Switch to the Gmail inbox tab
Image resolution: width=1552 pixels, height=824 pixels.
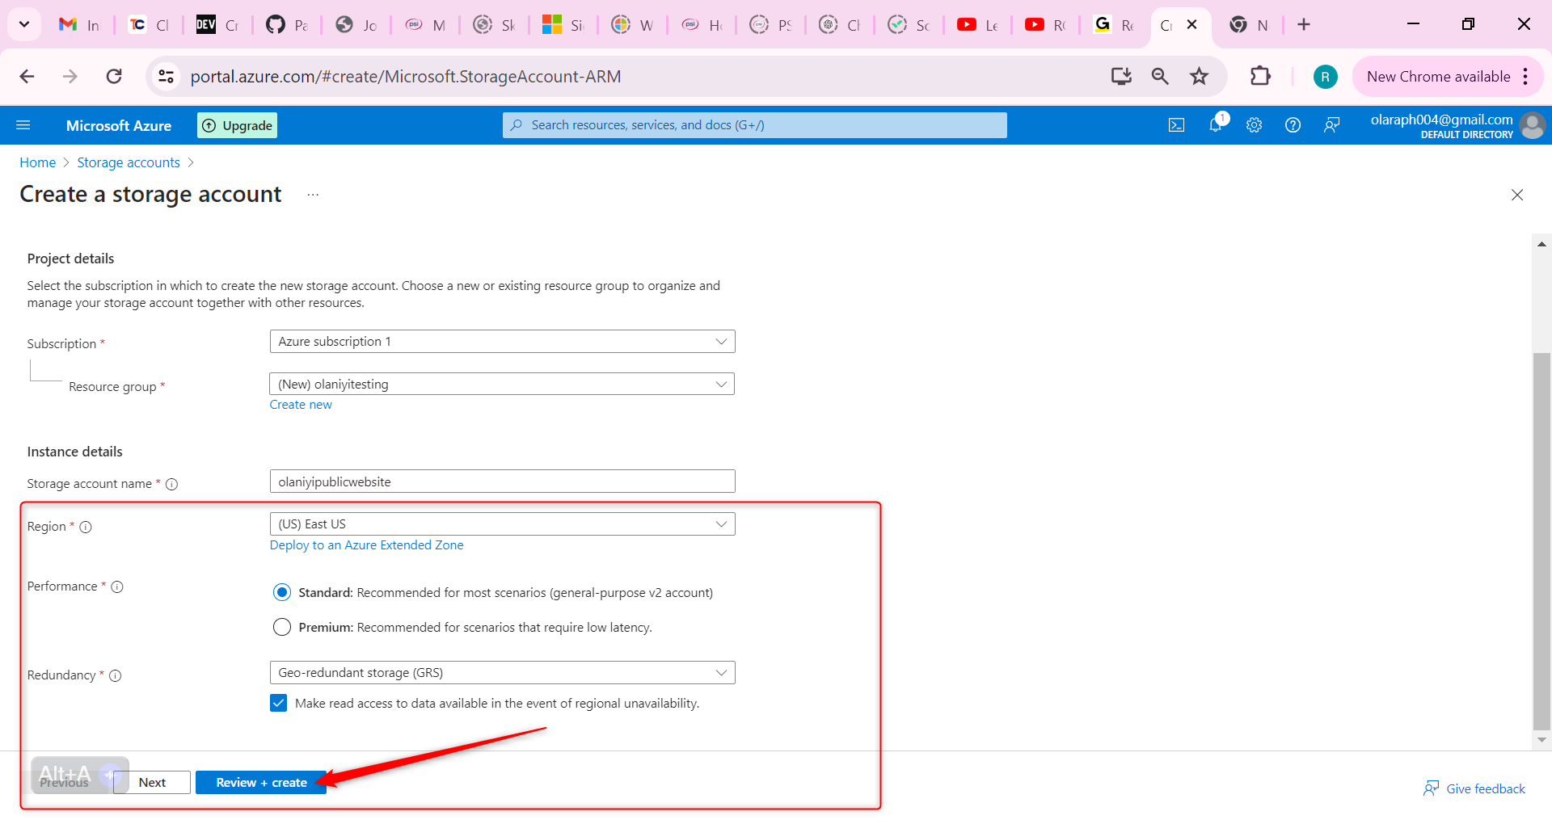pyautogui.click(x=79, y=25)
